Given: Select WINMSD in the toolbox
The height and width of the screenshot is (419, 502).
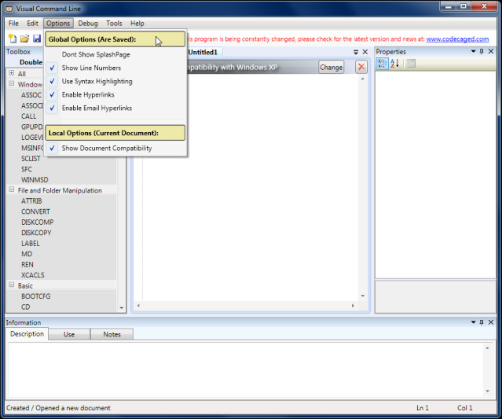Looking at the screenshot, I should click(35, 180).
